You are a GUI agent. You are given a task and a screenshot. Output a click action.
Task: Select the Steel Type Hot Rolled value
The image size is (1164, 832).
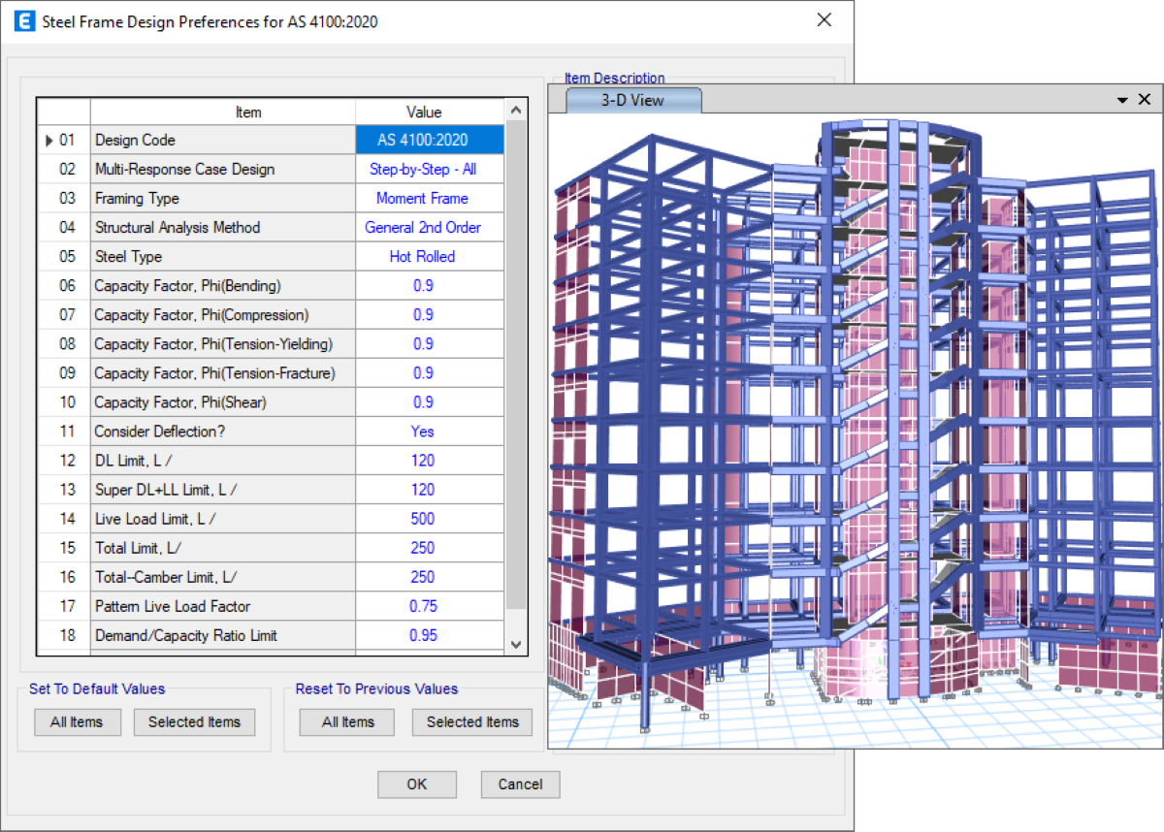tap(431, 257)
